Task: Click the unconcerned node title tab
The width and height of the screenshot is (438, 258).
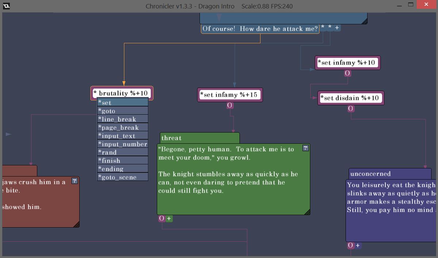Action: (x=389, y=174)
